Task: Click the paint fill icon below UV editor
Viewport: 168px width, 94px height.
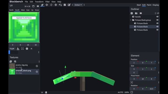Action: pyautogui.click(x=18, y=49)
